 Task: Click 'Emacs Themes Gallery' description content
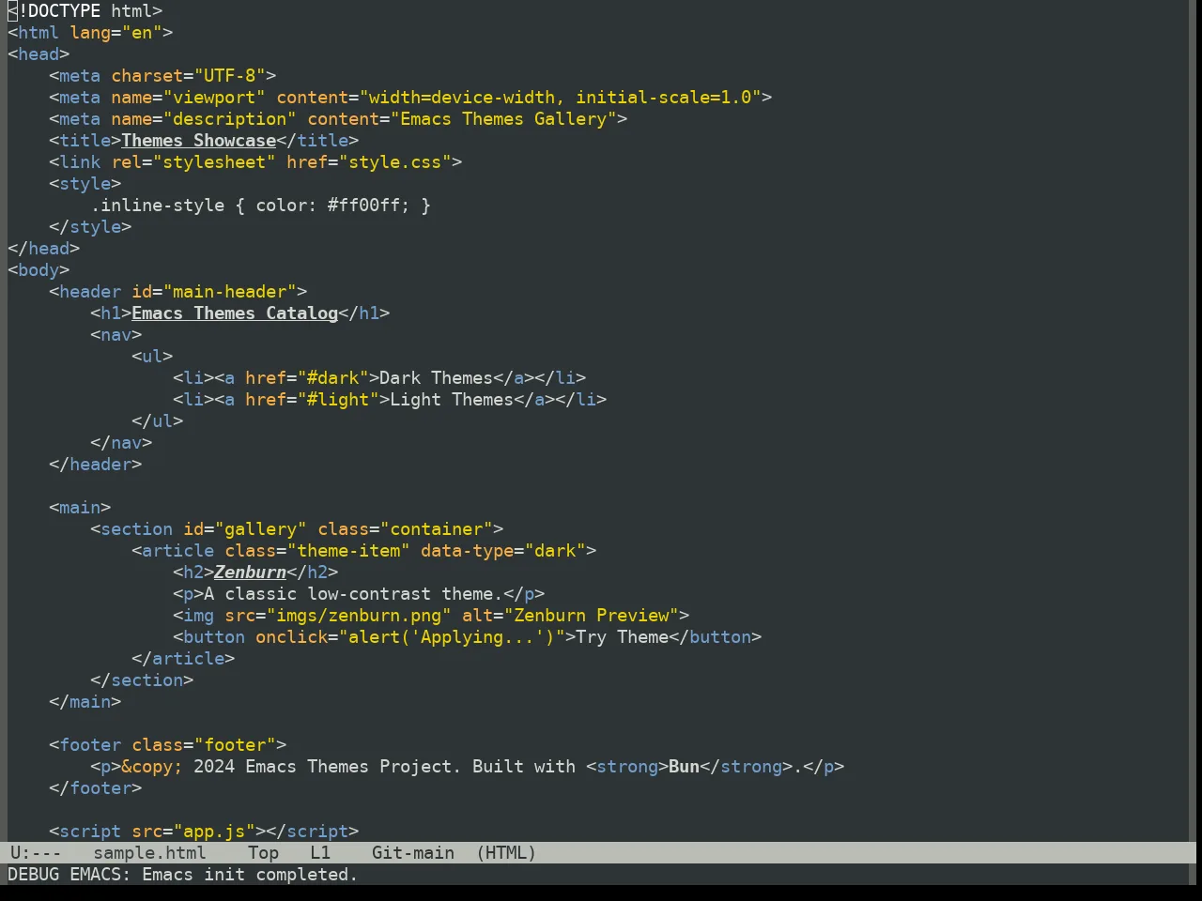[503, 119]
